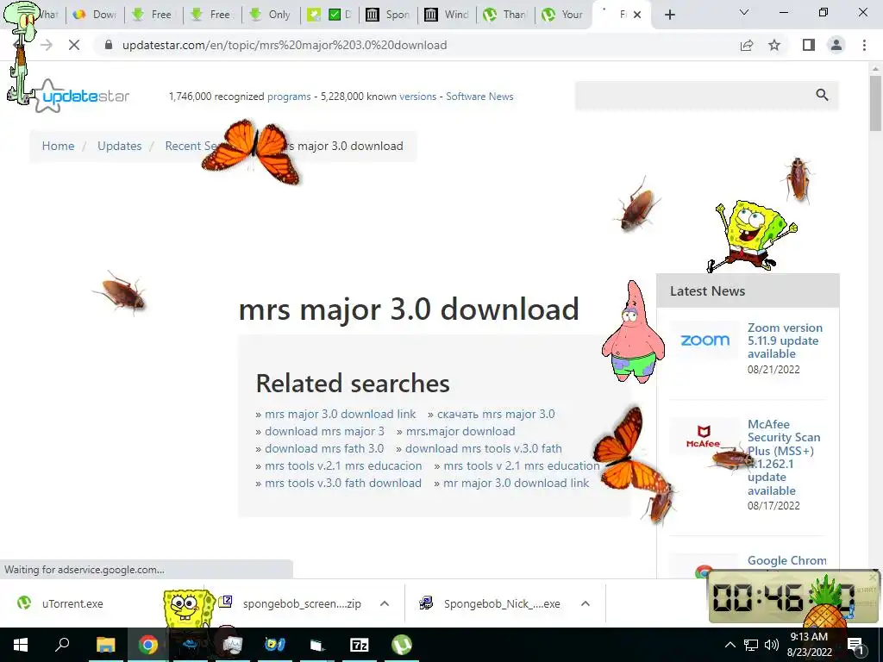Open Windows Start menu
The height and width of the screenshot is (662, 883).
(21, 645)
